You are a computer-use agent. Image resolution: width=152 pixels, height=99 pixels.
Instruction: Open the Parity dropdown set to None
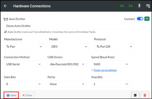pos(67,84)
